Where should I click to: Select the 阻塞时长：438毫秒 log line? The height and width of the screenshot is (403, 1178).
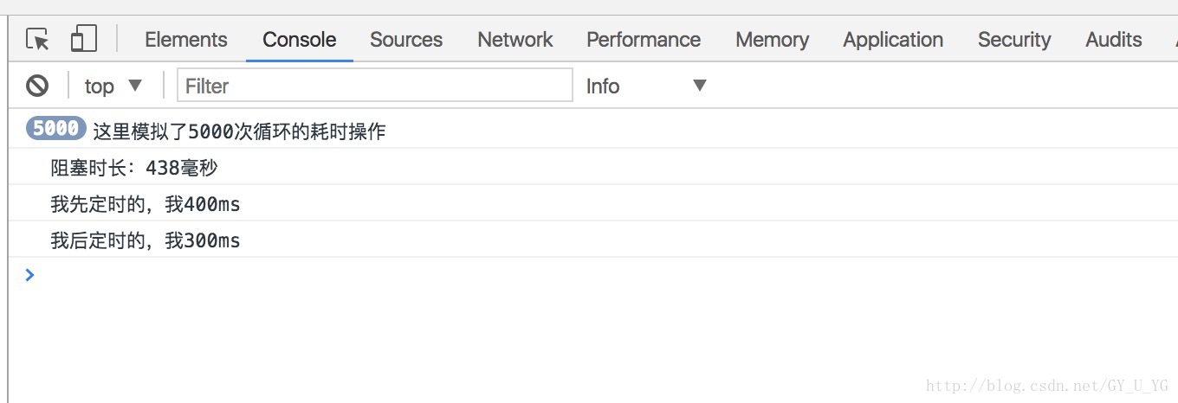134,168
